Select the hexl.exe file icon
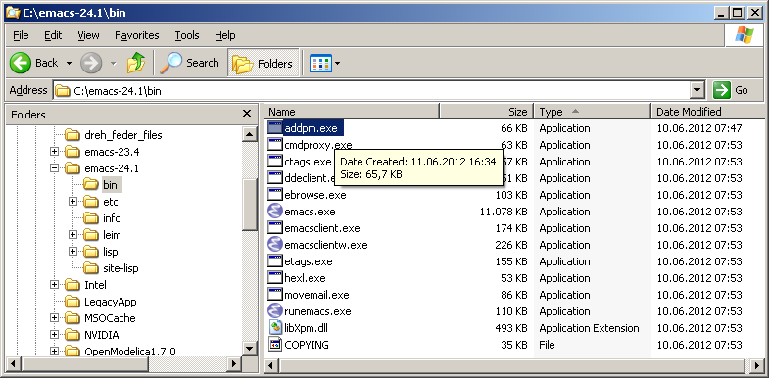The height and width of the screenshot is (378, 769). point(275,278)
